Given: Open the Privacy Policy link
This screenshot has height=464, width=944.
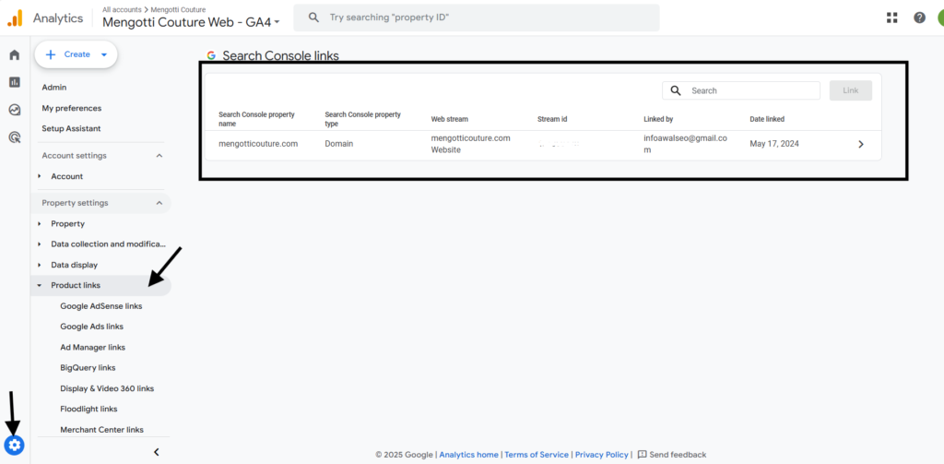Looking at the screenshot, I should pos(601,455).
